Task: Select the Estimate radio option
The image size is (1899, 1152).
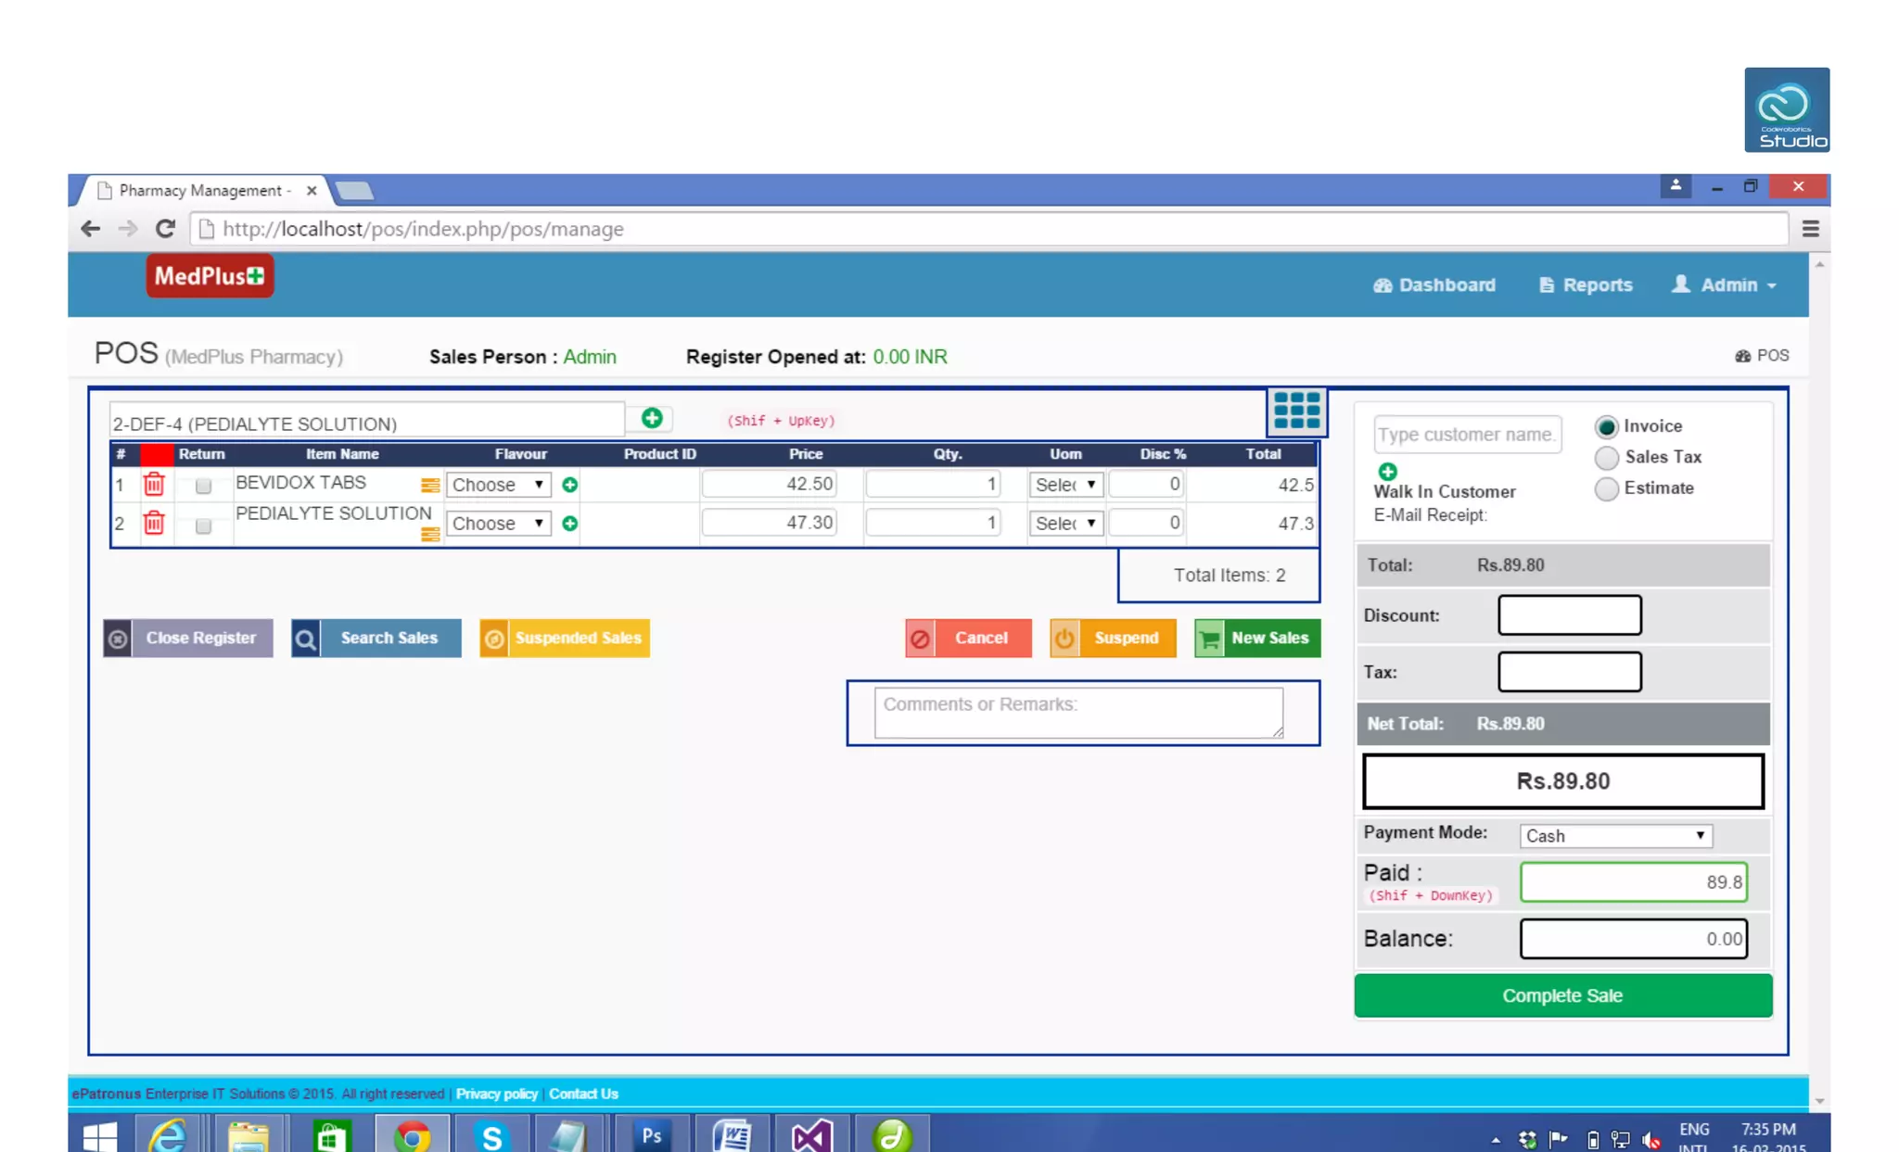Action: (1606, 488)
